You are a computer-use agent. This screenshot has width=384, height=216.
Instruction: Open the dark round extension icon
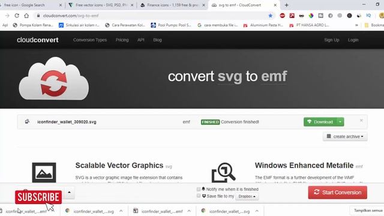coord(349,16)
